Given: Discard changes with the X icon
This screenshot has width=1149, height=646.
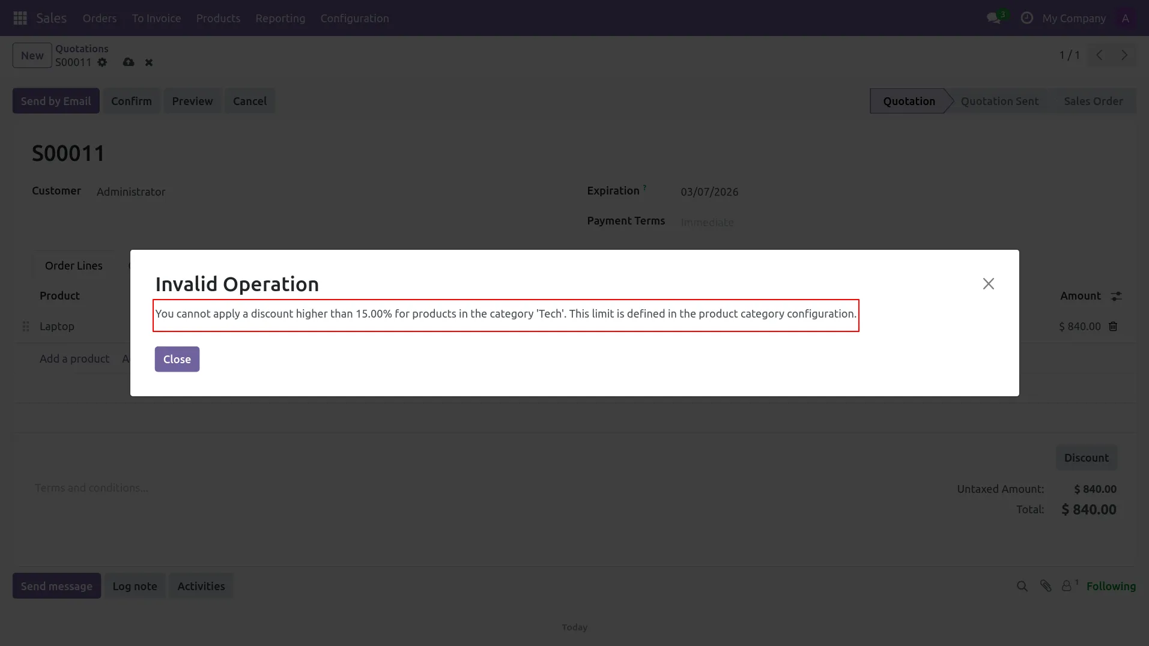Looking at the screenshot, I should click(x=149, y=62).
